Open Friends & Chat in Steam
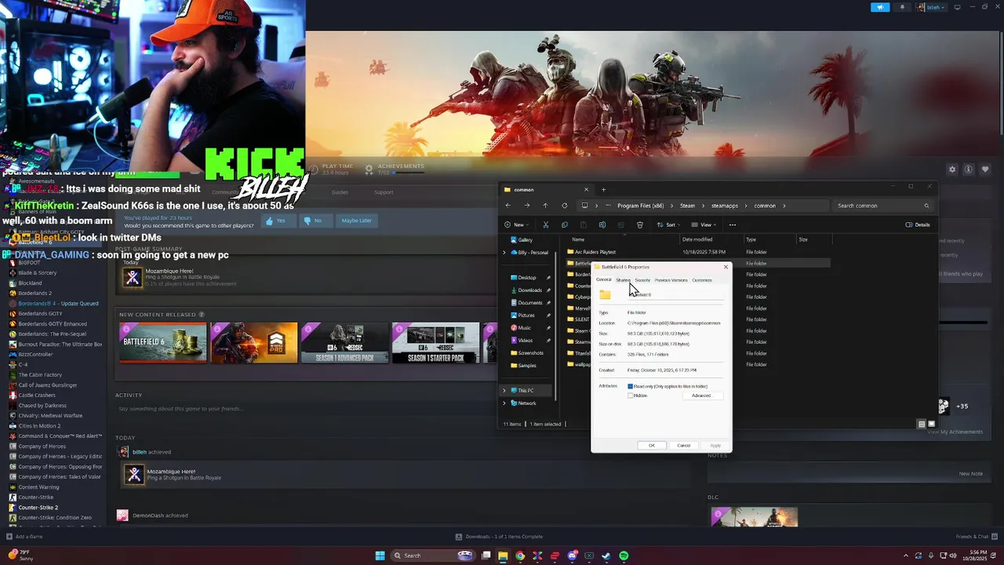Viewport: 1004px width, 565px height. (975, 537)
